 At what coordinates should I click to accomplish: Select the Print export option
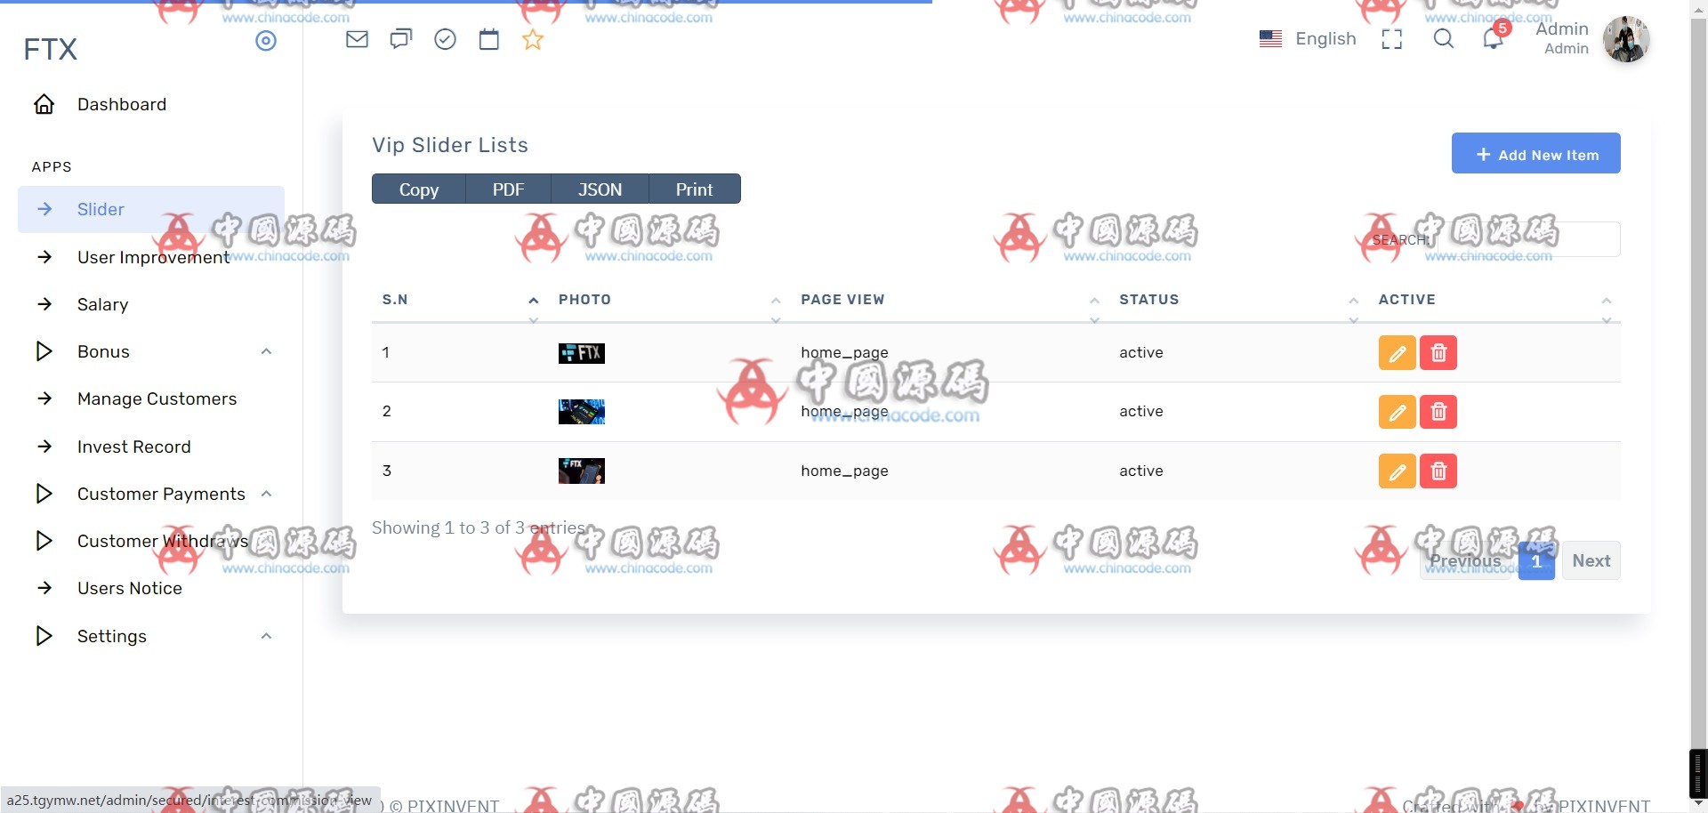[x=693, y=189]
